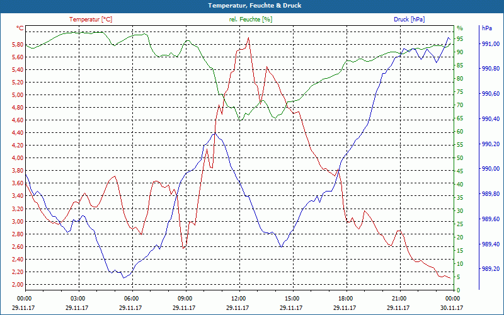Click the 3,00 temperature axis value
Image resolution: width=504 pixels, height=315 pixels.
pos(18,222)
